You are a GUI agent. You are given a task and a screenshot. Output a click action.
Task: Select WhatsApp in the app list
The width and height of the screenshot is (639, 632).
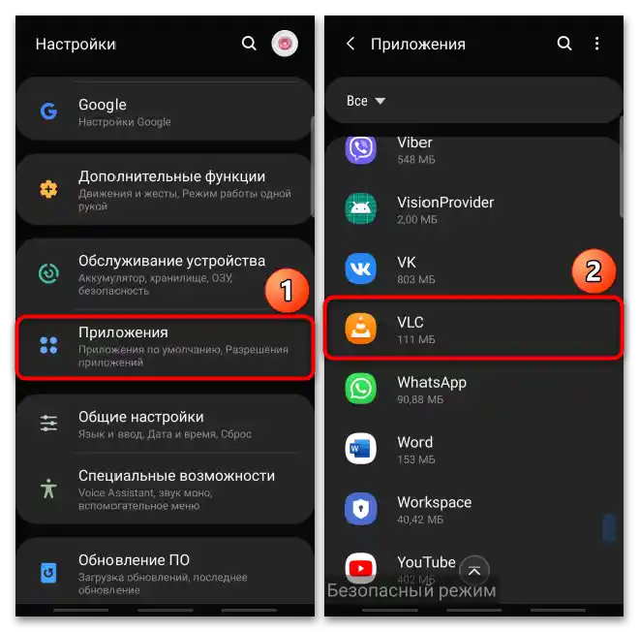point(474,389)
